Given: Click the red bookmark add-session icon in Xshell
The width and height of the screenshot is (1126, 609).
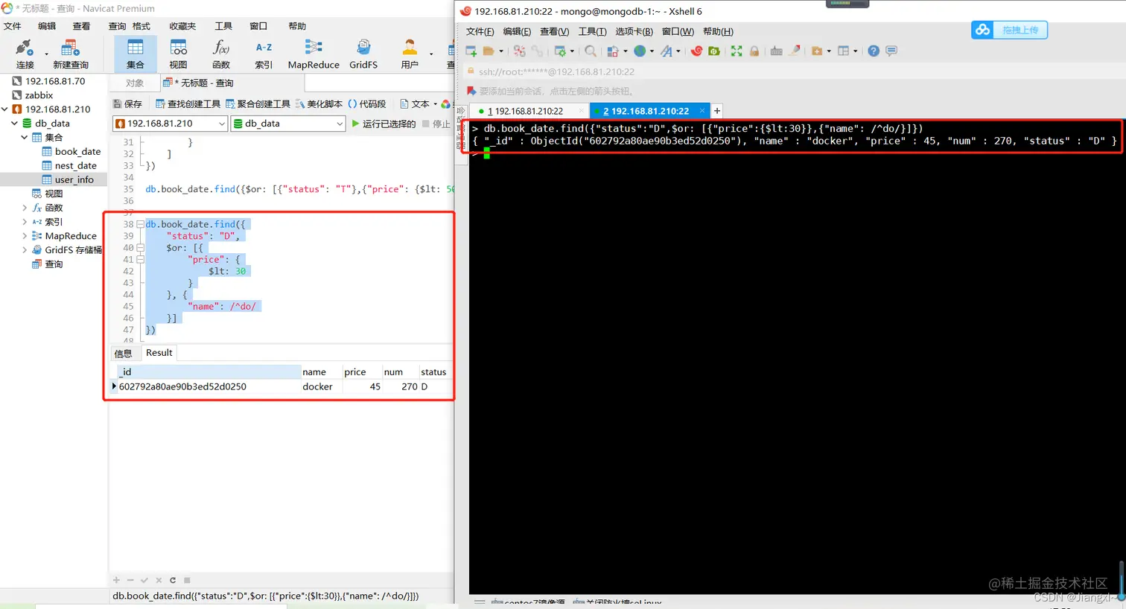Looking at the screenshot, I should [x=471, y=91].
